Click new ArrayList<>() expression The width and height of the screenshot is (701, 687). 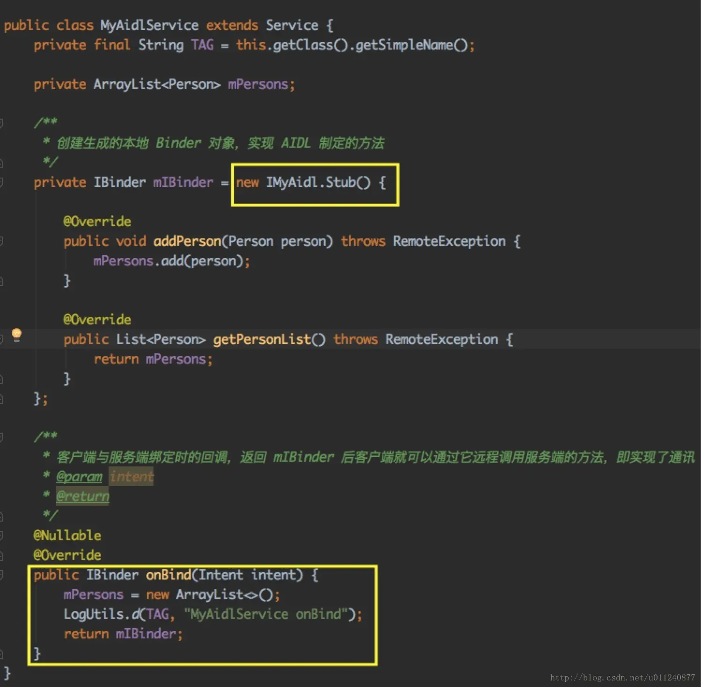[210, 594]
